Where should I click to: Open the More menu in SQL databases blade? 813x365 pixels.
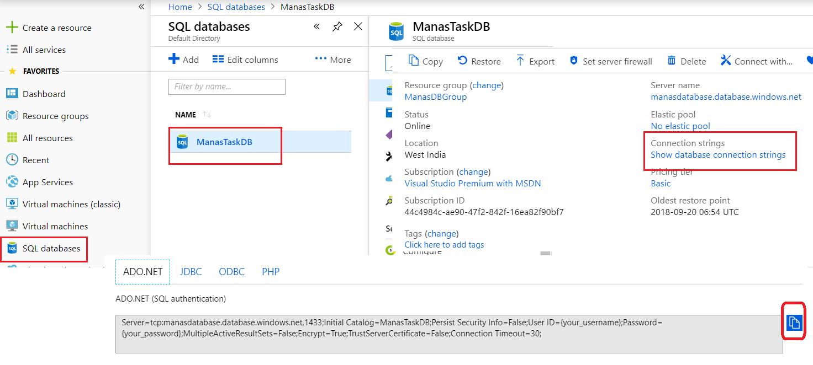point(332,59)
